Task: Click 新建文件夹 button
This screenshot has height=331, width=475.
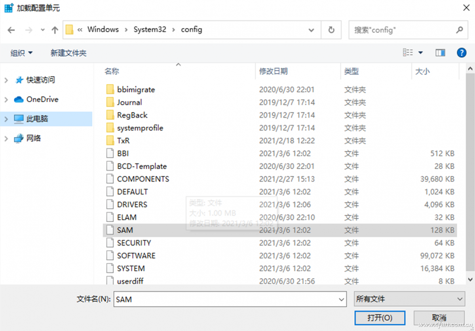Action: click(x=68, y=53)
